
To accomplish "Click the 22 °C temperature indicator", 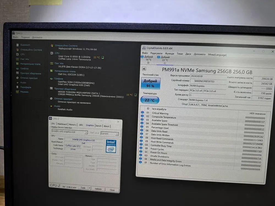I will point(150,100).
